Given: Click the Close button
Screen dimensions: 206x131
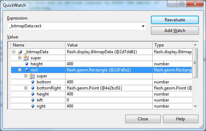Looking at the screenshot, I should pyautogui.click(x=143, y=119).
